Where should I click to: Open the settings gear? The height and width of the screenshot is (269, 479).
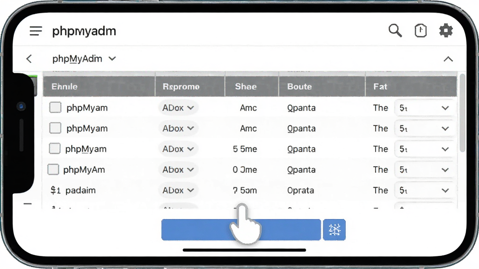[x=446, y=30]
